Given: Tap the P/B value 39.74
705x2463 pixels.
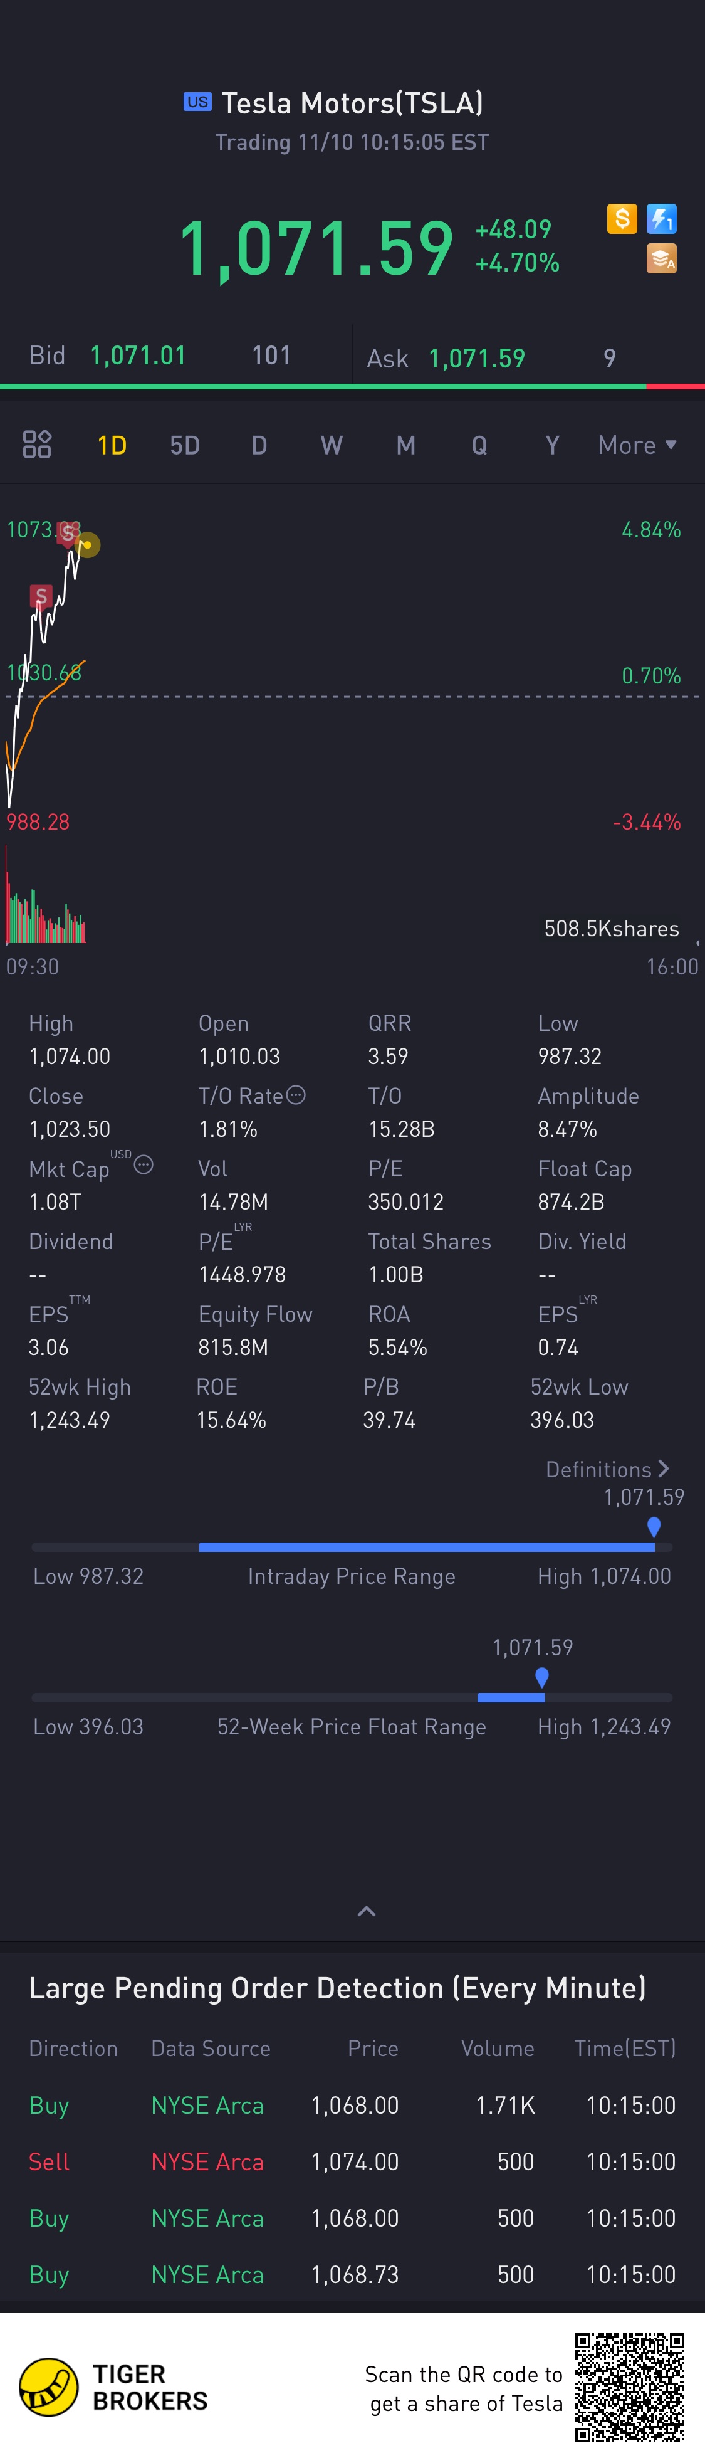Looking at the screenshot, I should coord(389,1420).
